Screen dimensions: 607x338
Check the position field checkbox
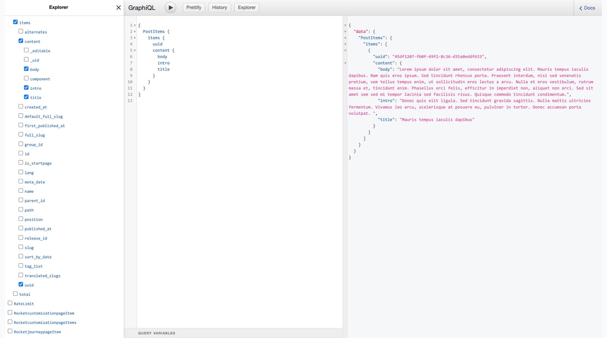21,219
